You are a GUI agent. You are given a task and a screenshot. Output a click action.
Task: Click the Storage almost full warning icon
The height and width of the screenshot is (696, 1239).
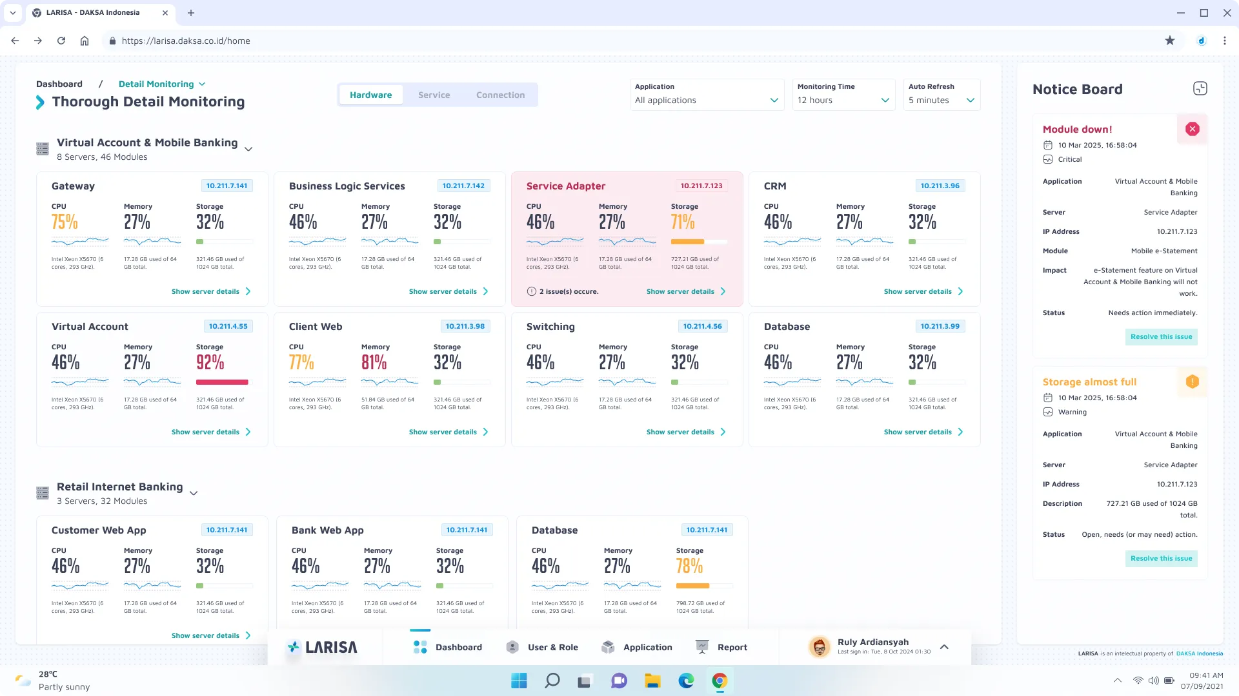(x=1192, y=382)
